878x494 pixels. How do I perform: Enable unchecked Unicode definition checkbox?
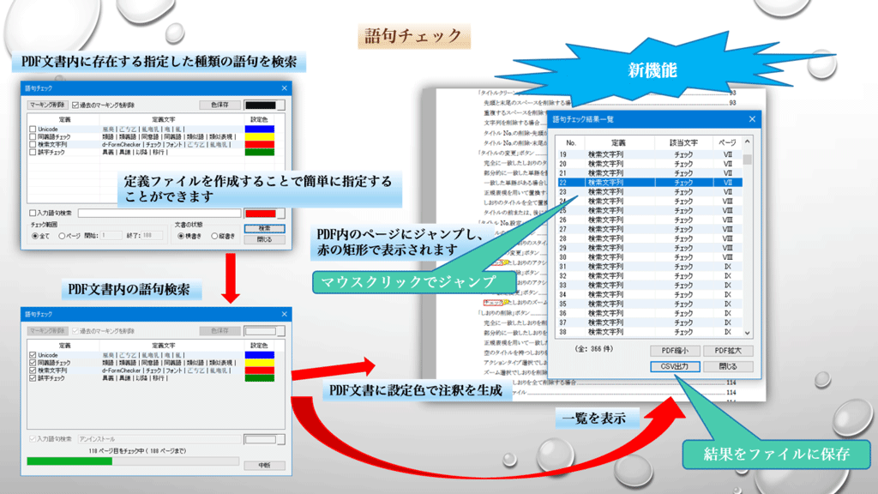coord(33,129)
